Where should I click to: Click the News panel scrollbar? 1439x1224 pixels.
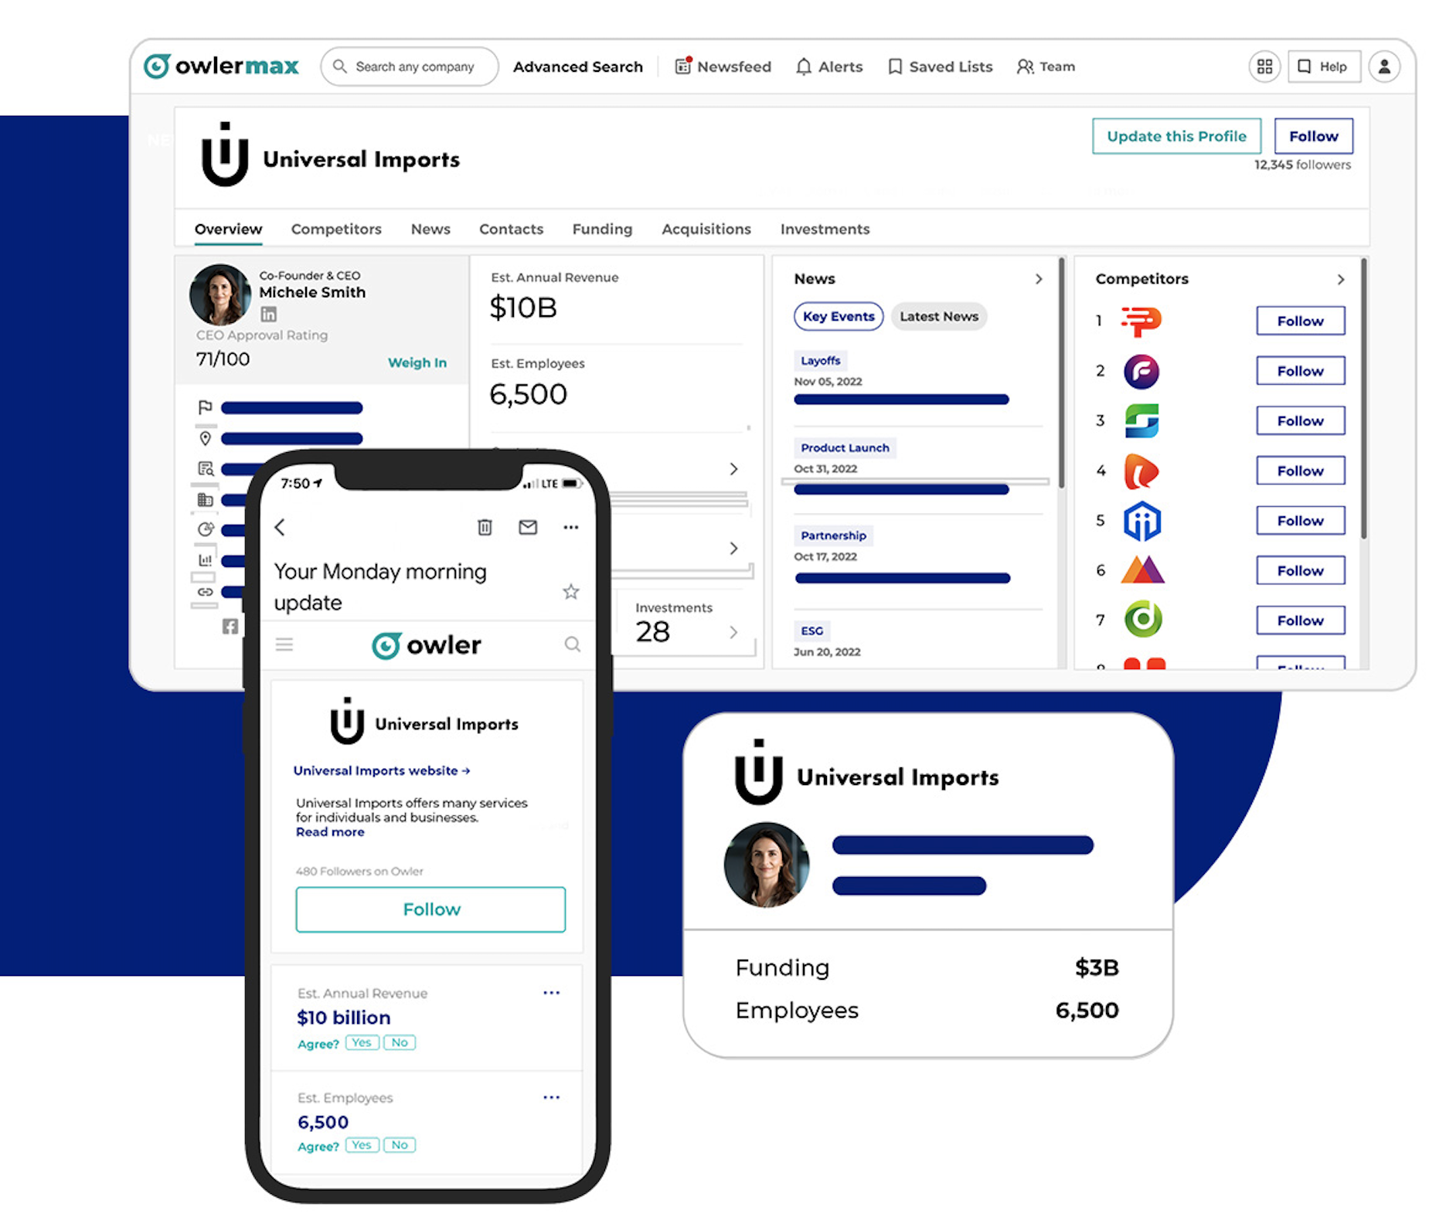click(1062, 372)
